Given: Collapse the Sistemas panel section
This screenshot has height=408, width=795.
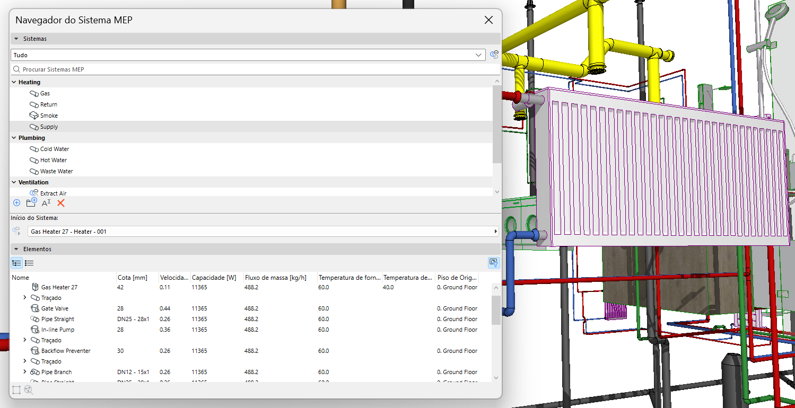Looking at the screenshot, I should (x=16, y=39).
